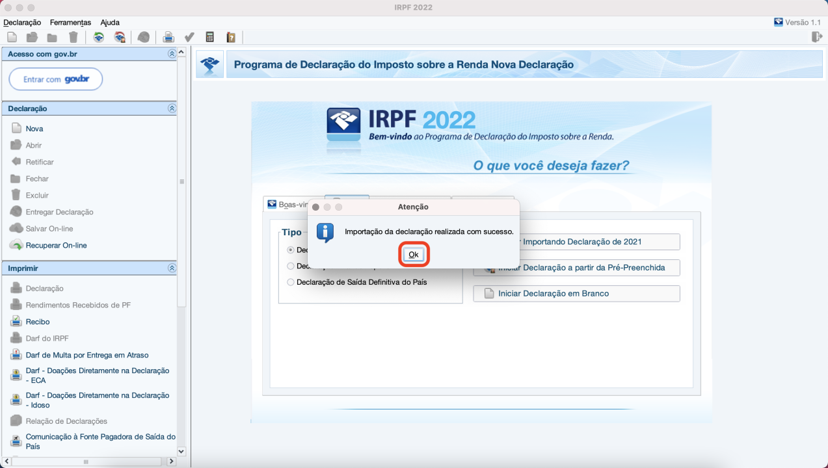Select the second Tipo radio option
The image size is (828, 468).
(x=291, y=266)
